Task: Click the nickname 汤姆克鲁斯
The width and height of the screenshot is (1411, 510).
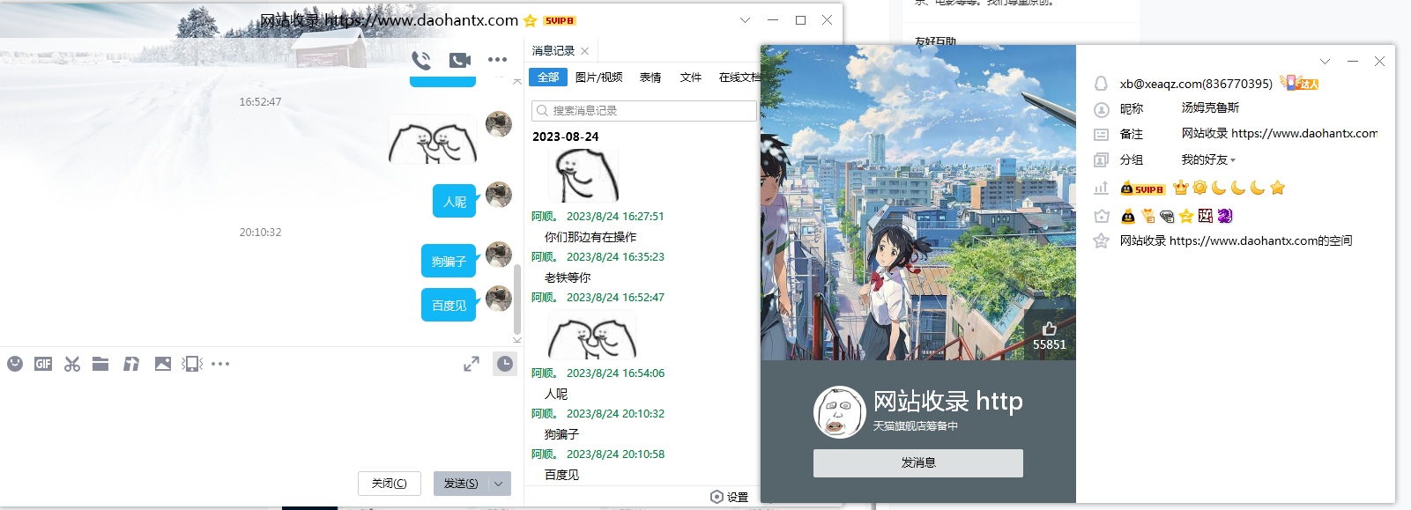Action: 1210,107
